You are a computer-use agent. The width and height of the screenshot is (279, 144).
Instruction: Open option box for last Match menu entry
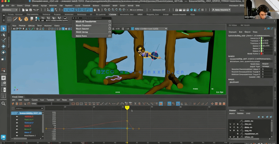click(x=110, y=36)
